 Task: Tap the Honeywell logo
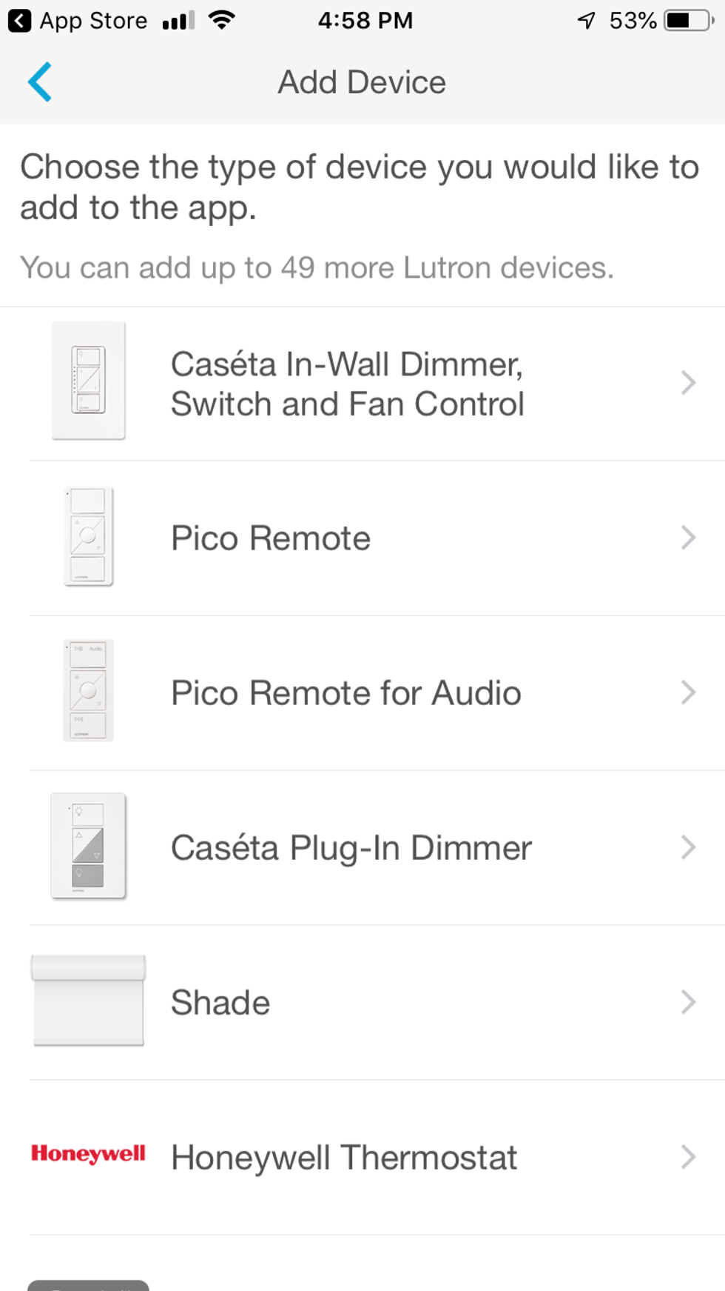click(89, 1154)
